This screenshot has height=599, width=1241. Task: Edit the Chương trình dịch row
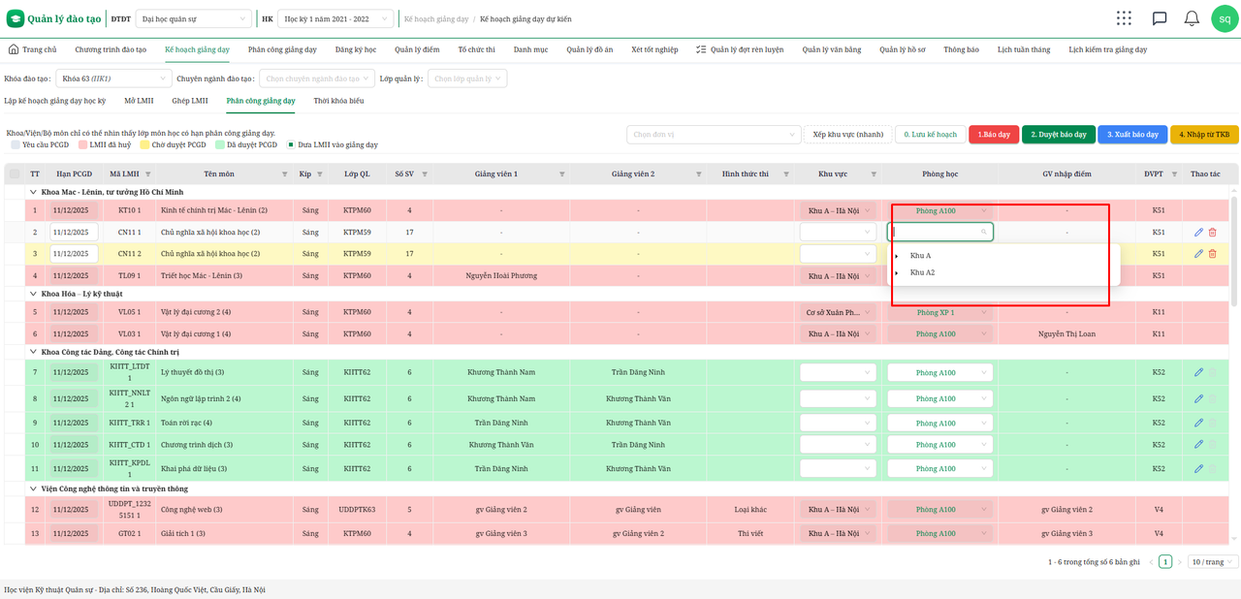[x=1198, y=445]
